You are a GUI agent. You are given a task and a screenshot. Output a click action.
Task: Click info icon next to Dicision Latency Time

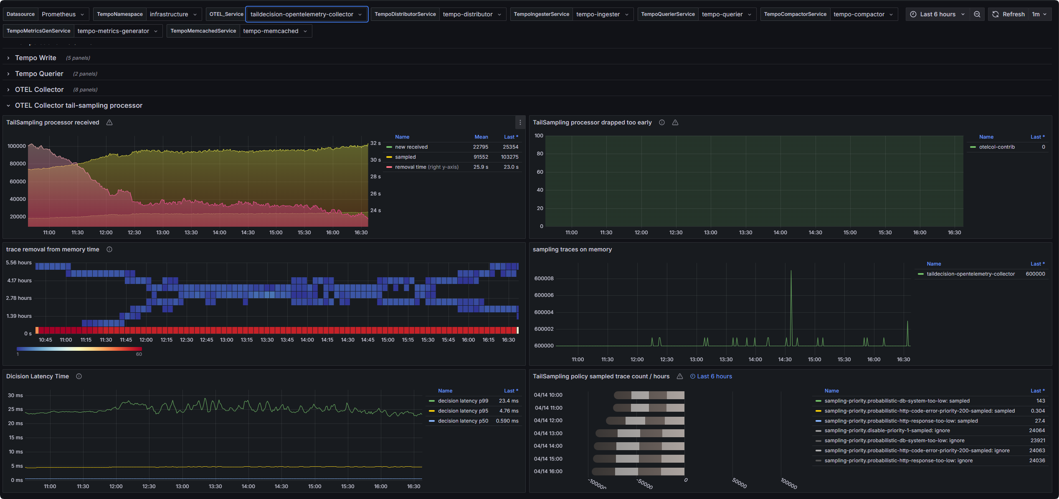[79, 376]
